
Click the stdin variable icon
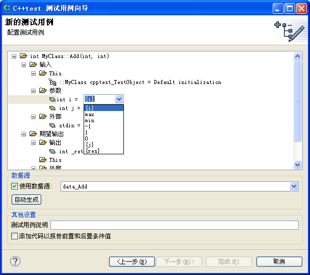(x=53, y=125)
